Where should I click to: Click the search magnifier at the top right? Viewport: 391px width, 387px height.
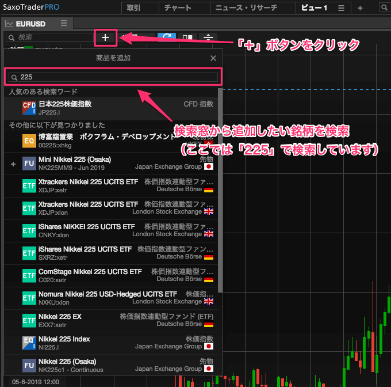pyautogui.click(x=384, y=7)
